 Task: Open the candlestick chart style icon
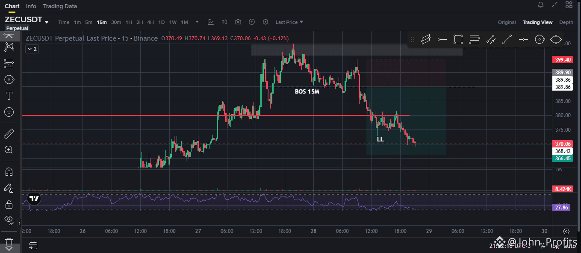(224, 22)
